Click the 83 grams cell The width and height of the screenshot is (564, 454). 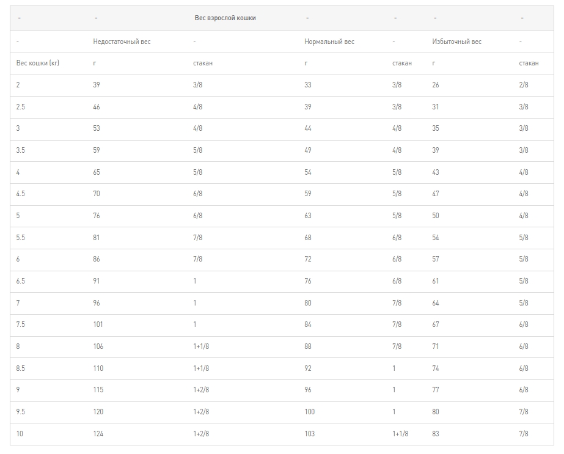tap(436, 434)
